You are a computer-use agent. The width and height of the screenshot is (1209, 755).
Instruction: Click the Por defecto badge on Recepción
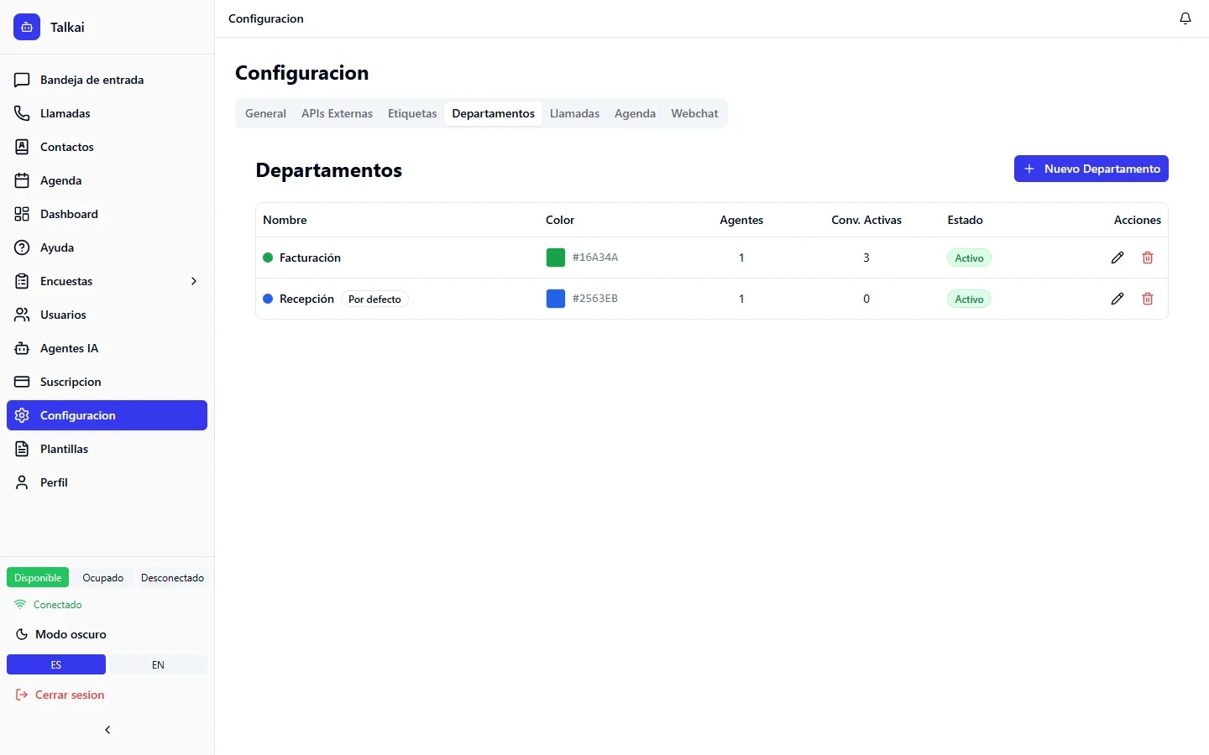pyautogui.click(x=374, y=299)
